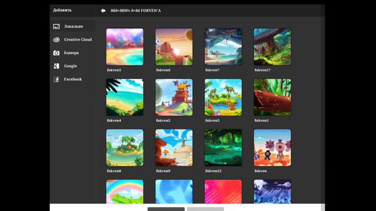The image size is (376, 211).
Task: Click the fokven1 file name
Action: coord(261,121)
